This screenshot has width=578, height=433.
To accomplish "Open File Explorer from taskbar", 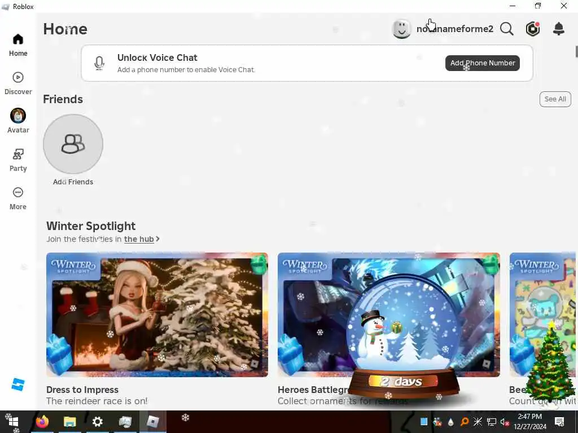I will 69,422.
